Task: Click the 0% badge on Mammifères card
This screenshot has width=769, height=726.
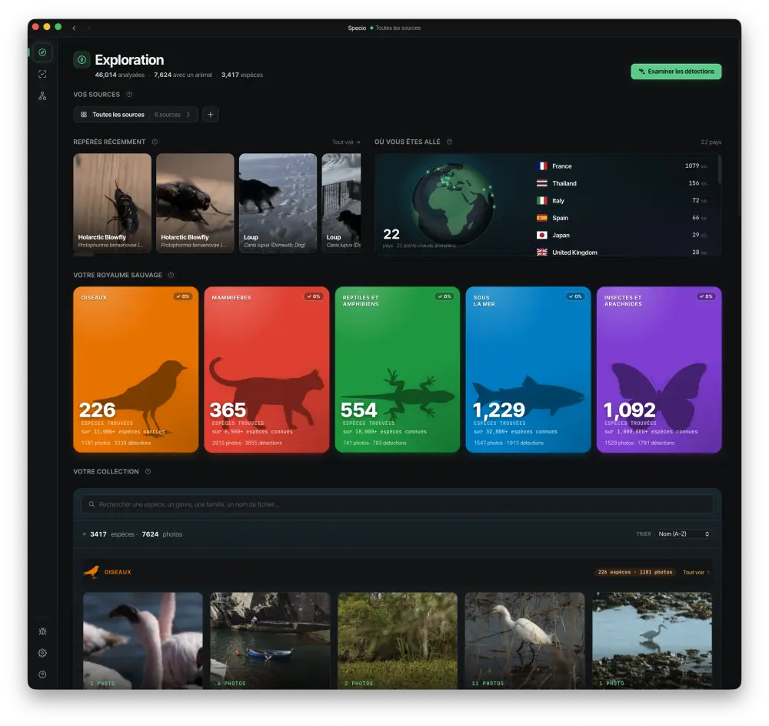Action: (x=314, y=297)
